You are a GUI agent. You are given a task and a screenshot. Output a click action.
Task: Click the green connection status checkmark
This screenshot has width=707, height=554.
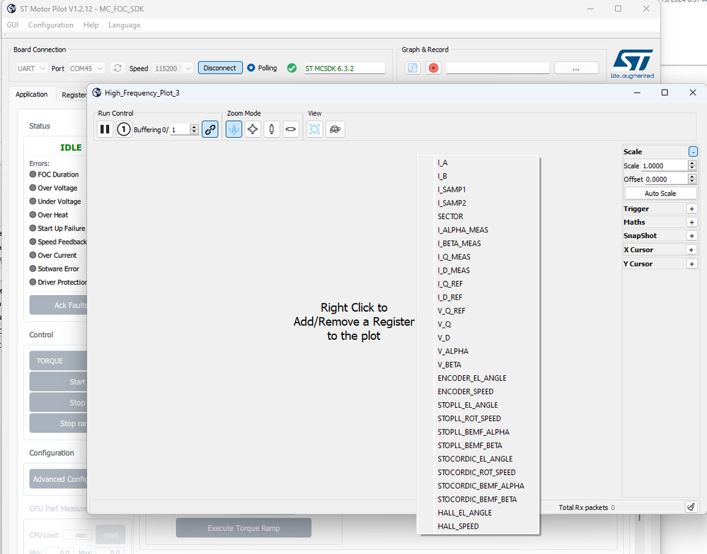point(292,68)
